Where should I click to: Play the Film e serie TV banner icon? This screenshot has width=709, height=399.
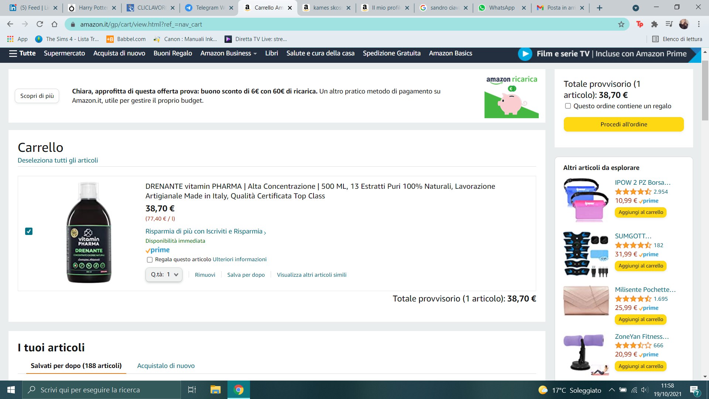[525, 54]
